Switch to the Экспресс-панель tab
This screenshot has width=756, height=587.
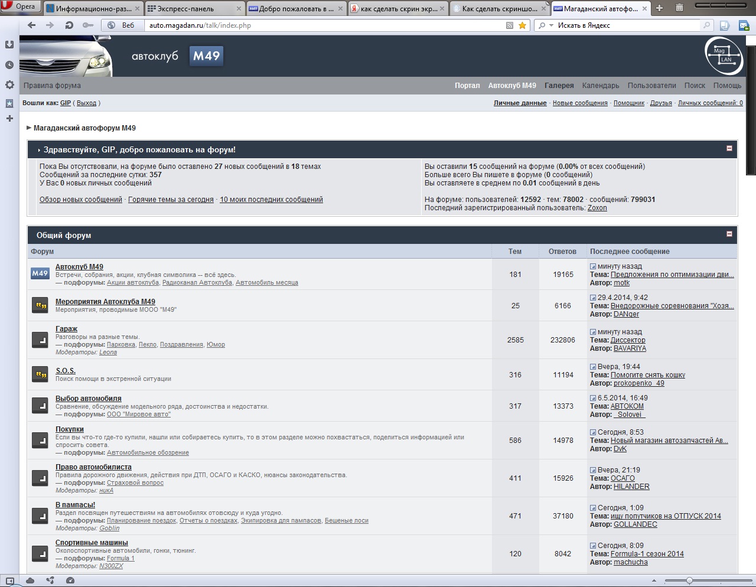[x=194, y=9]
